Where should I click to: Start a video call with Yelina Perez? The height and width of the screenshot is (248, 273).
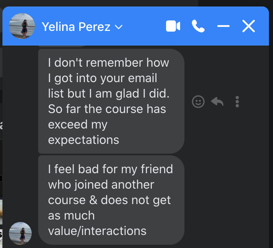pos(173,26)
